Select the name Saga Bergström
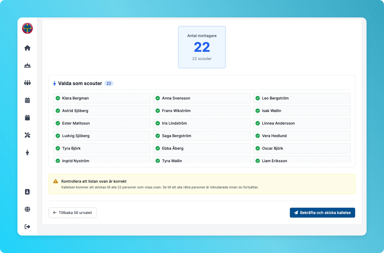This screenshot has height=253, width=384. pos(177,136)
